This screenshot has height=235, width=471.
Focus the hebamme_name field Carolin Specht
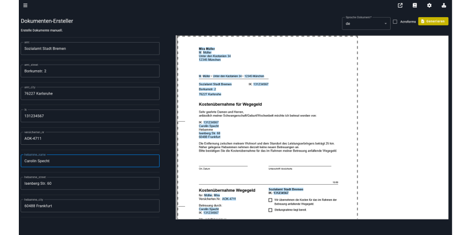pyautogui.click(x=90, y=161)
